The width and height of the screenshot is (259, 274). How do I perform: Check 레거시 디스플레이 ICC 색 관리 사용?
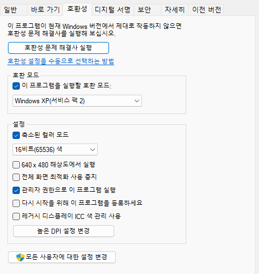(x=16, y=216)
